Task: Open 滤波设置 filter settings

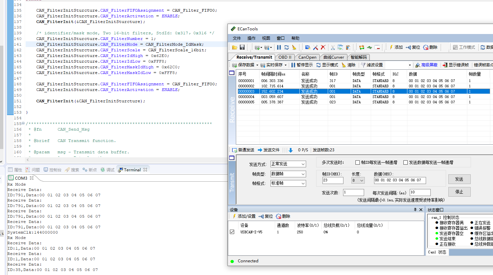Action: (372, 65)
